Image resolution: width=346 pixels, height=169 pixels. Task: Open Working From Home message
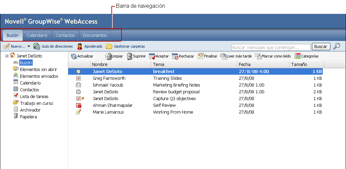pyautogui.click(x=173, y=112)
